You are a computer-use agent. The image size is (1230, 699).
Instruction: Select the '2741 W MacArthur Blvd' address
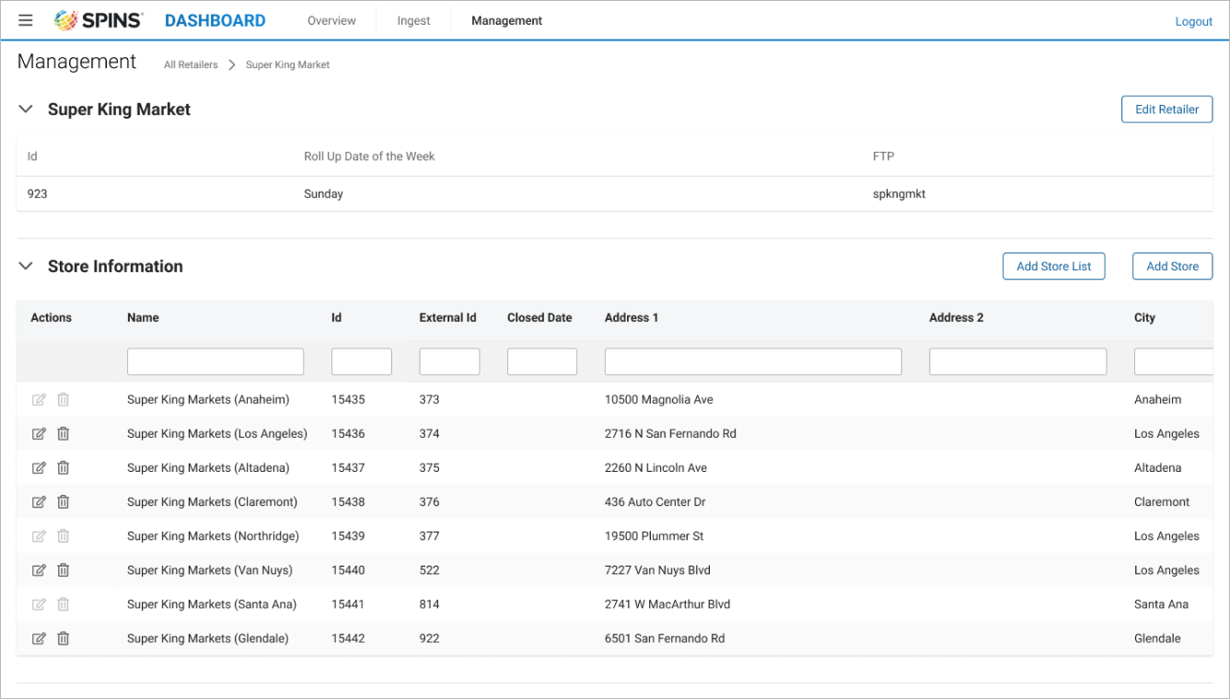tap(667, 604)
